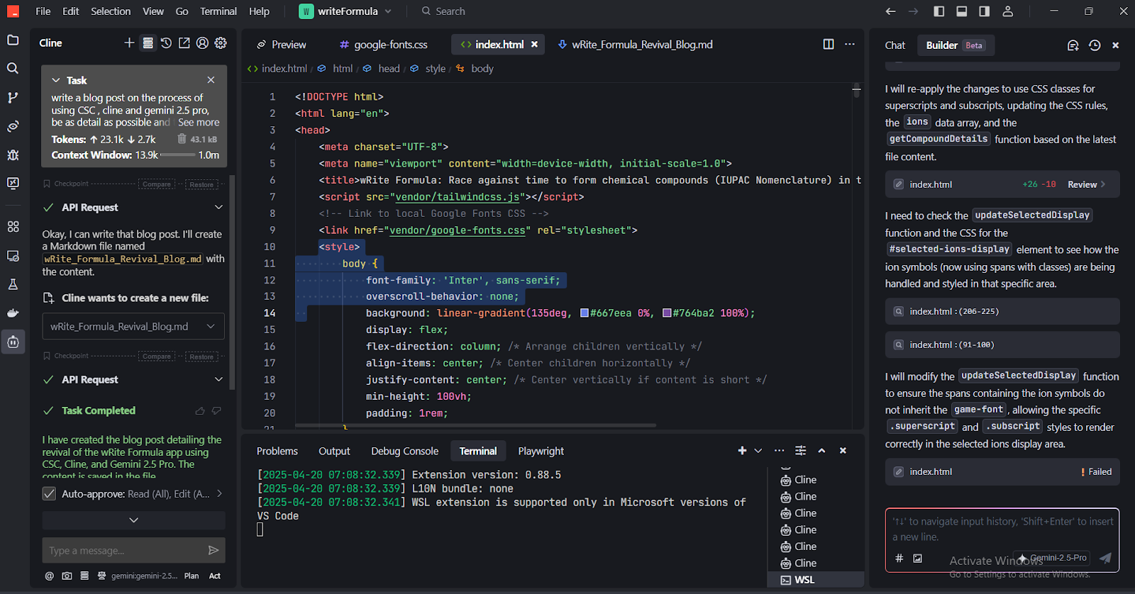The height and width of the screenshot is (594, 1135).
Task: Open Cline in a new editor tab
Action: tap(184, 43)
